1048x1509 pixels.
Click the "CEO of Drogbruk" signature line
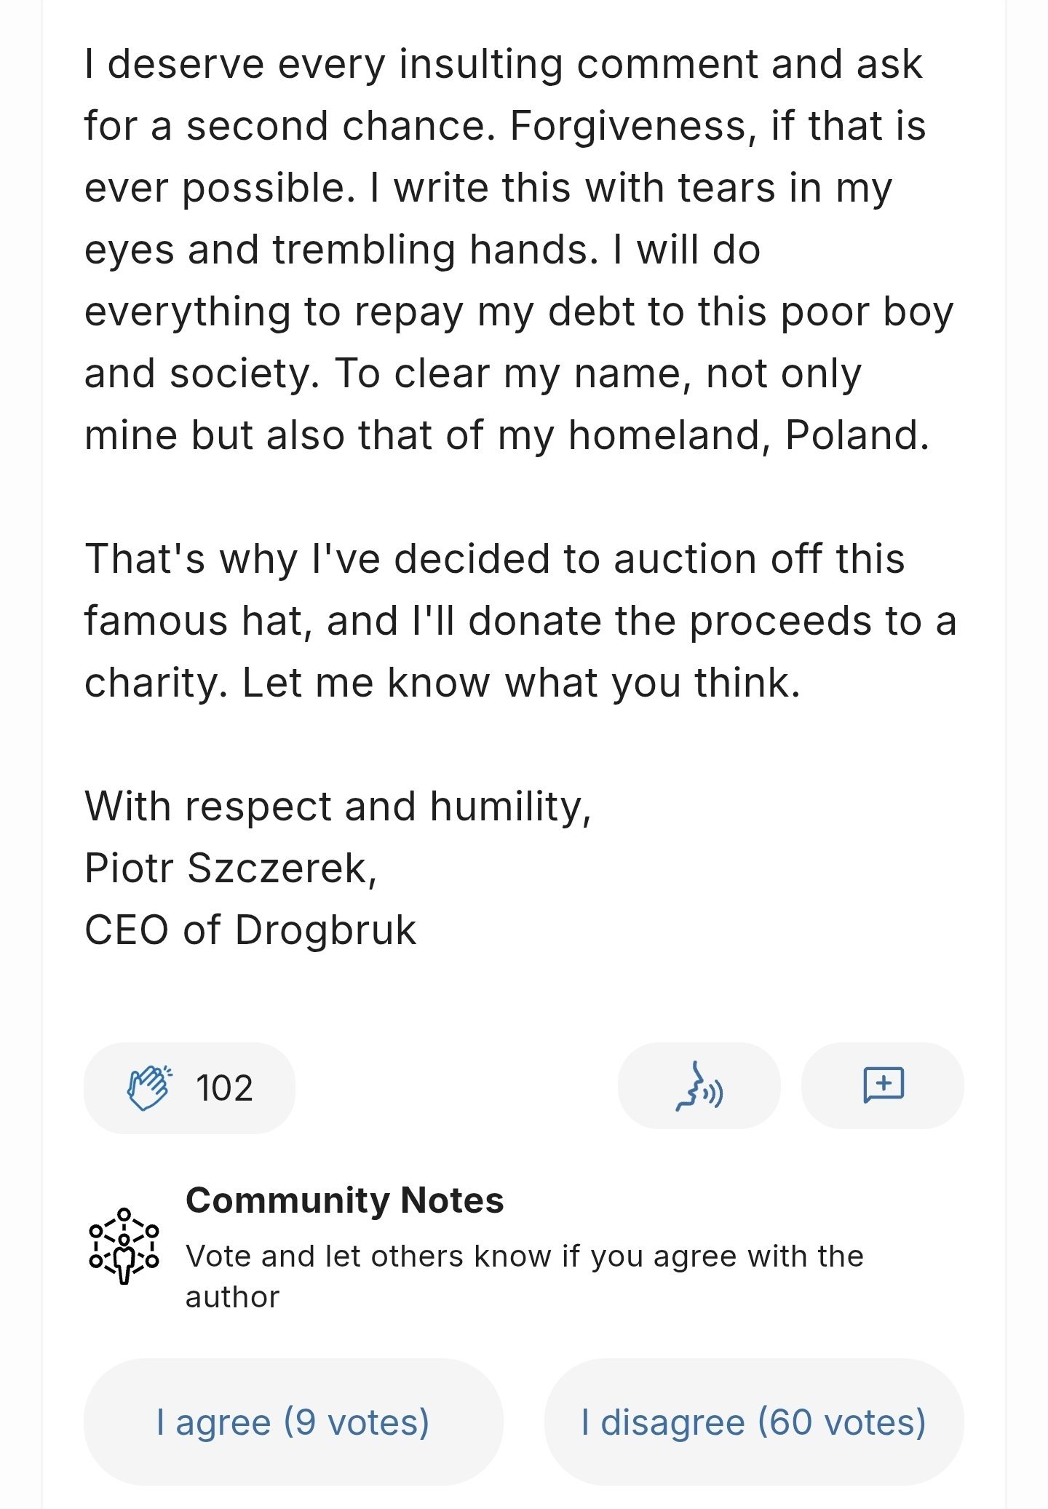pos(250,930)
